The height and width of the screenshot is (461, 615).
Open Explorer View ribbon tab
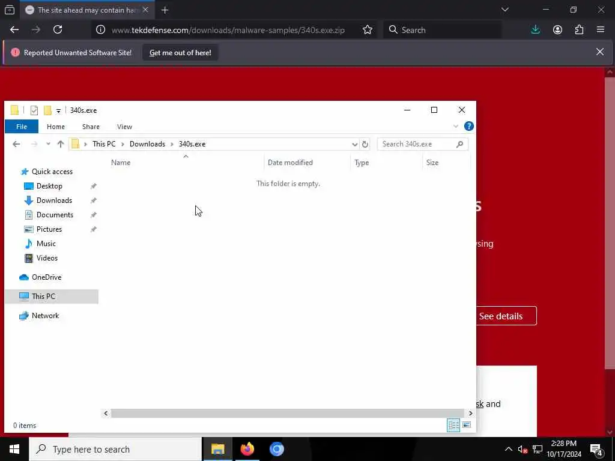tap(124, 127)
